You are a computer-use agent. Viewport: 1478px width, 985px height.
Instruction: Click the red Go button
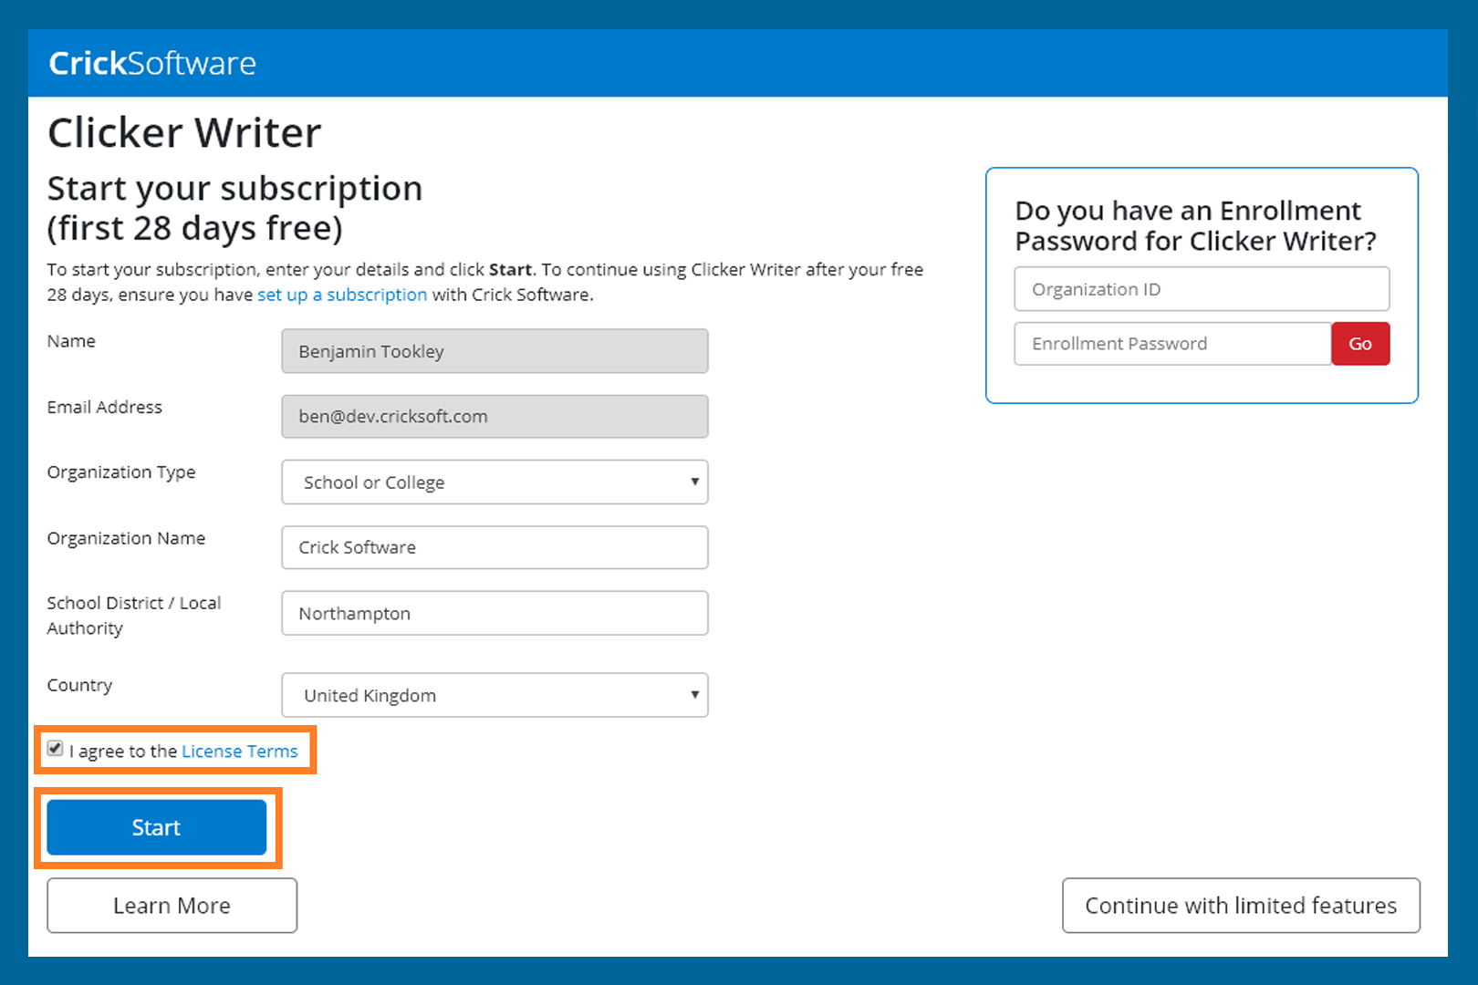(1359, 344)
